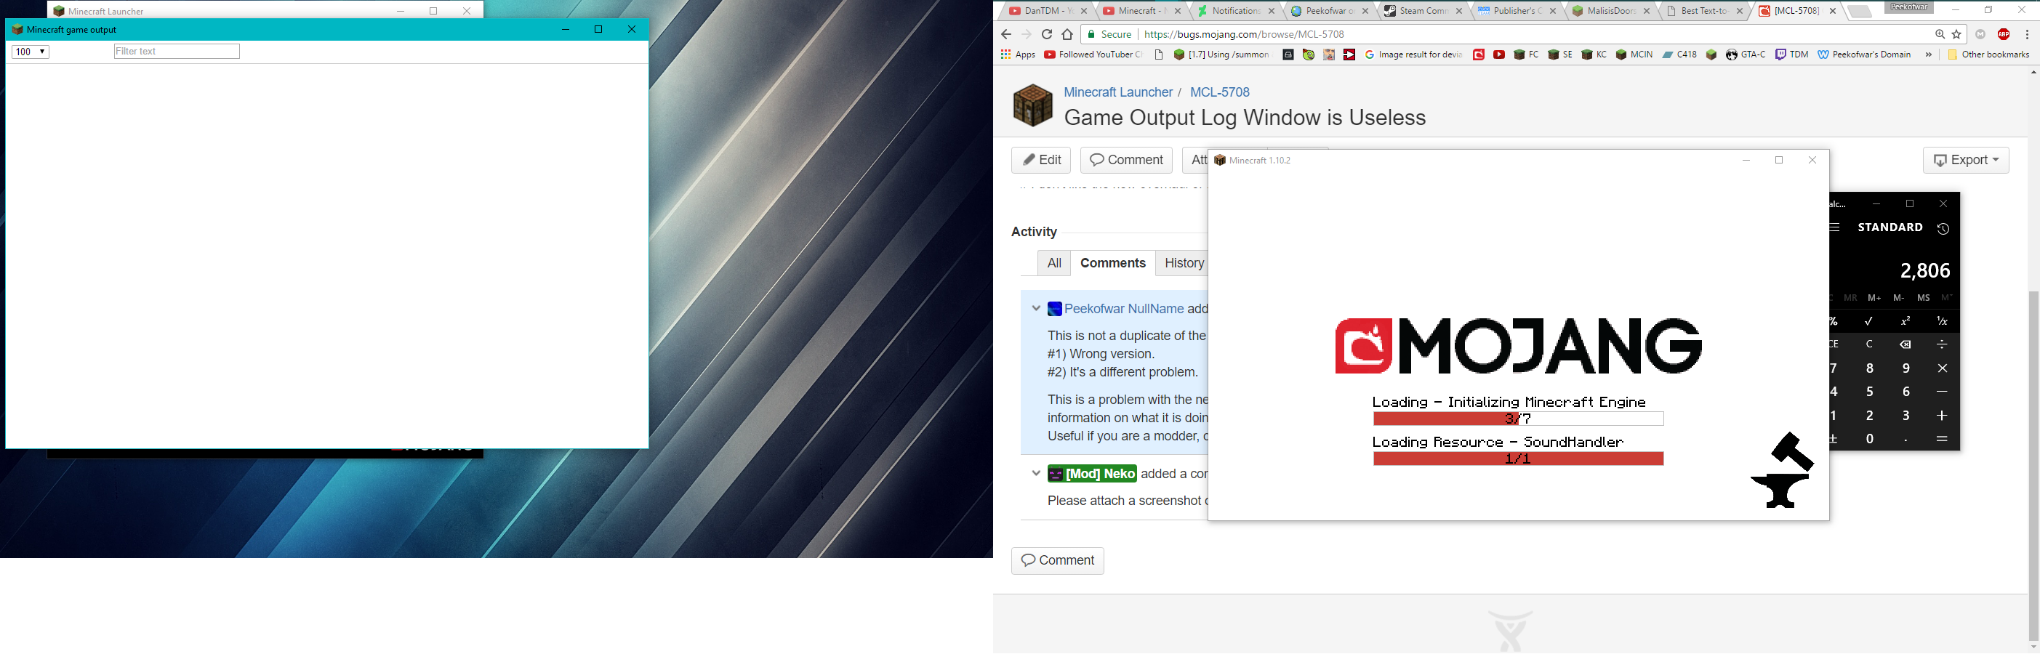Click the calculator M+ key
The height and width of the screenshot is (654, 2040).
point(1874,298)
